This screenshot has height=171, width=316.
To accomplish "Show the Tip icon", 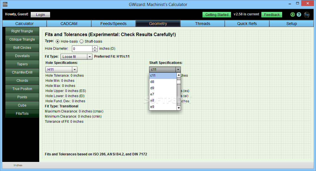I will 307,14.
